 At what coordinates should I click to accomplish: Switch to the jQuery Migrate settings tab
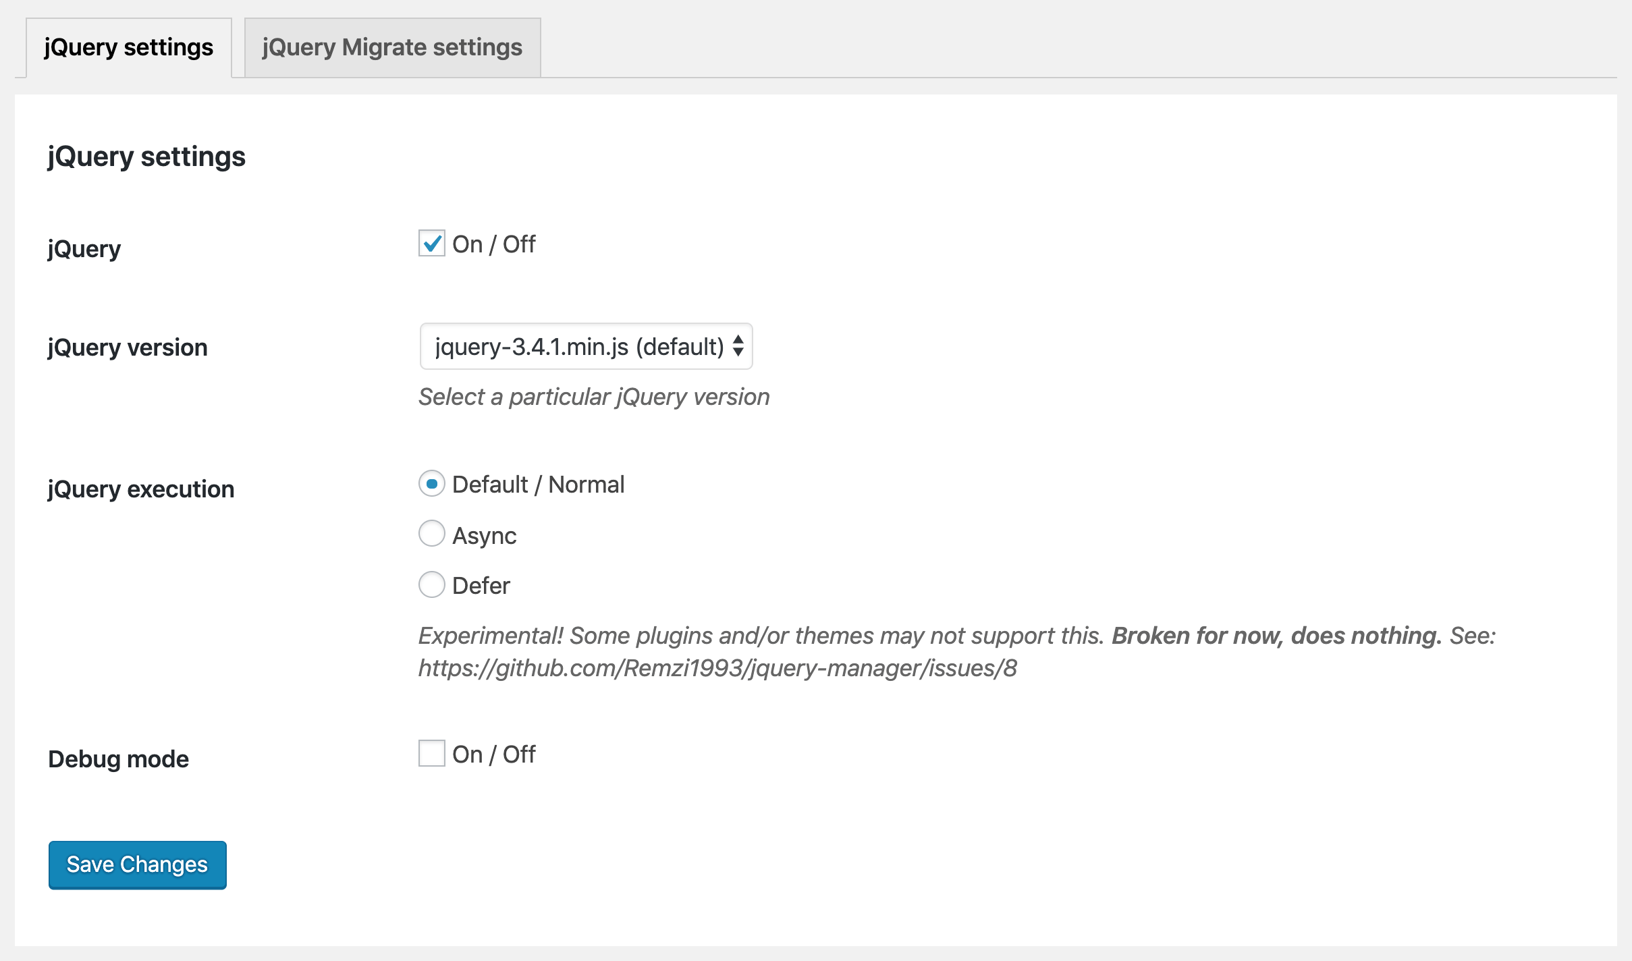click(392, 48)
